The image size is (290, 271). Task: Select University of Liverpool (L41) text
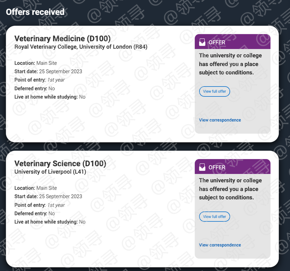[50, 172]
